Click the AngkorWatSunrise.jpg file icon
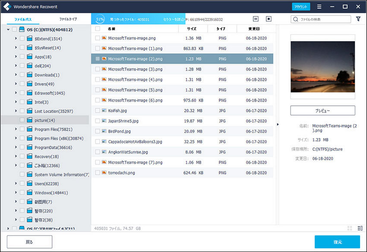This screenshot has width=367, height=252. [104, 152]
